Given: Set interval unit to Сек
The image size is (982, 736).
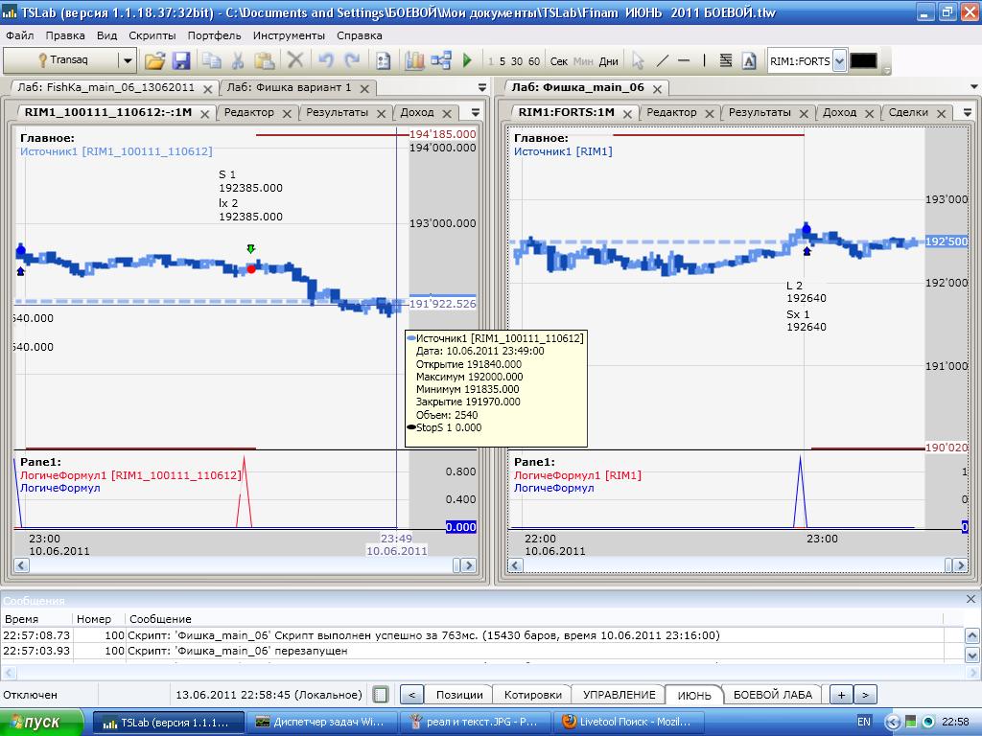Looking at the screenshot, I should click(559, 61).
